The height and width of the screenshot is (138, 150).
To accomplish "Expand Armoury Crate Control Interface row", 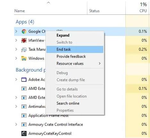I will click(x=16, y=125).
